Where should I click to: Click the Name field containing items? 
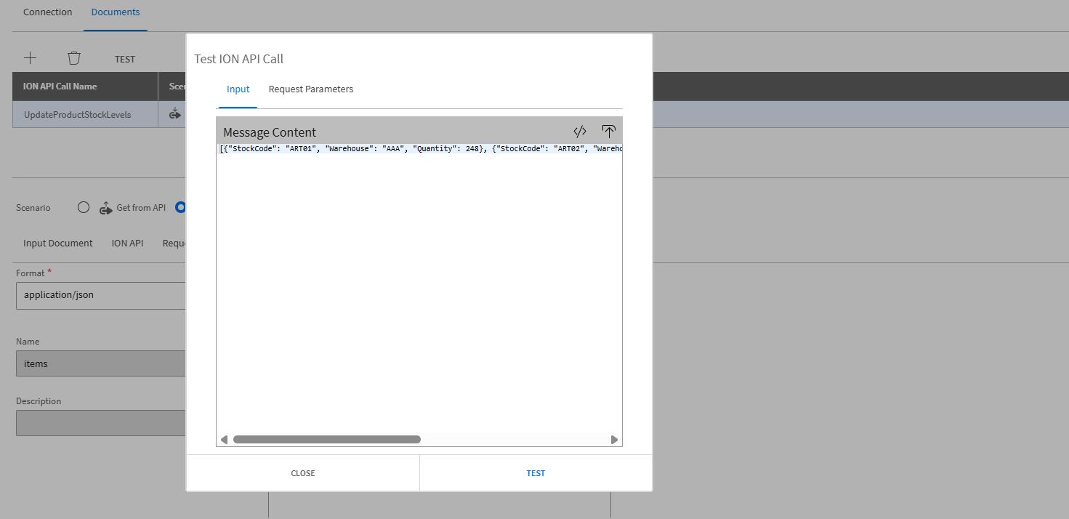coord(101,363)
